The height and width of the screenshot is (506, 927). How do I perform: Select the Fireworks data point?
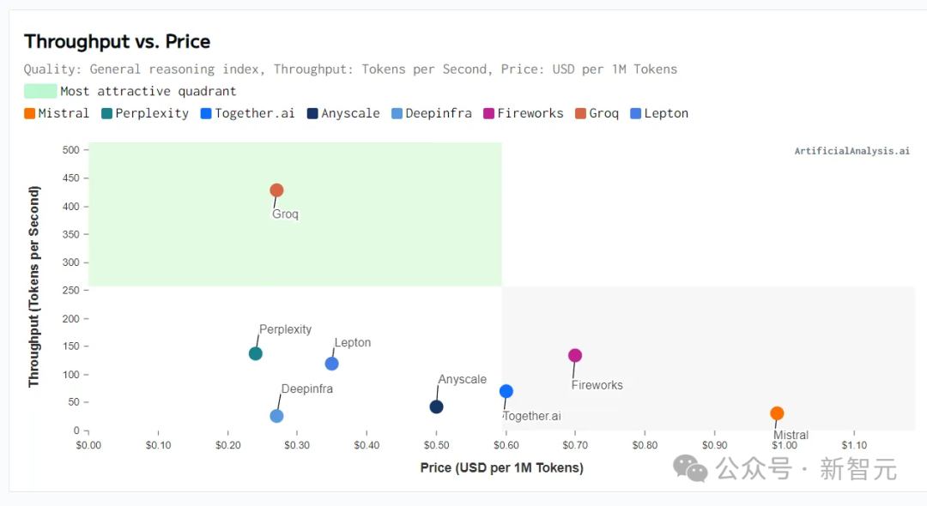coord(575,355)
